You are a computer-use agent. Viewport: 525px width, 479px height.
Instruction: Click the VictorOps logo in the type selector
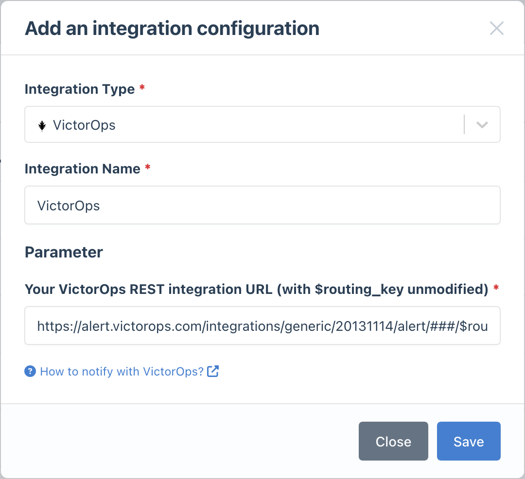(42, 125)
